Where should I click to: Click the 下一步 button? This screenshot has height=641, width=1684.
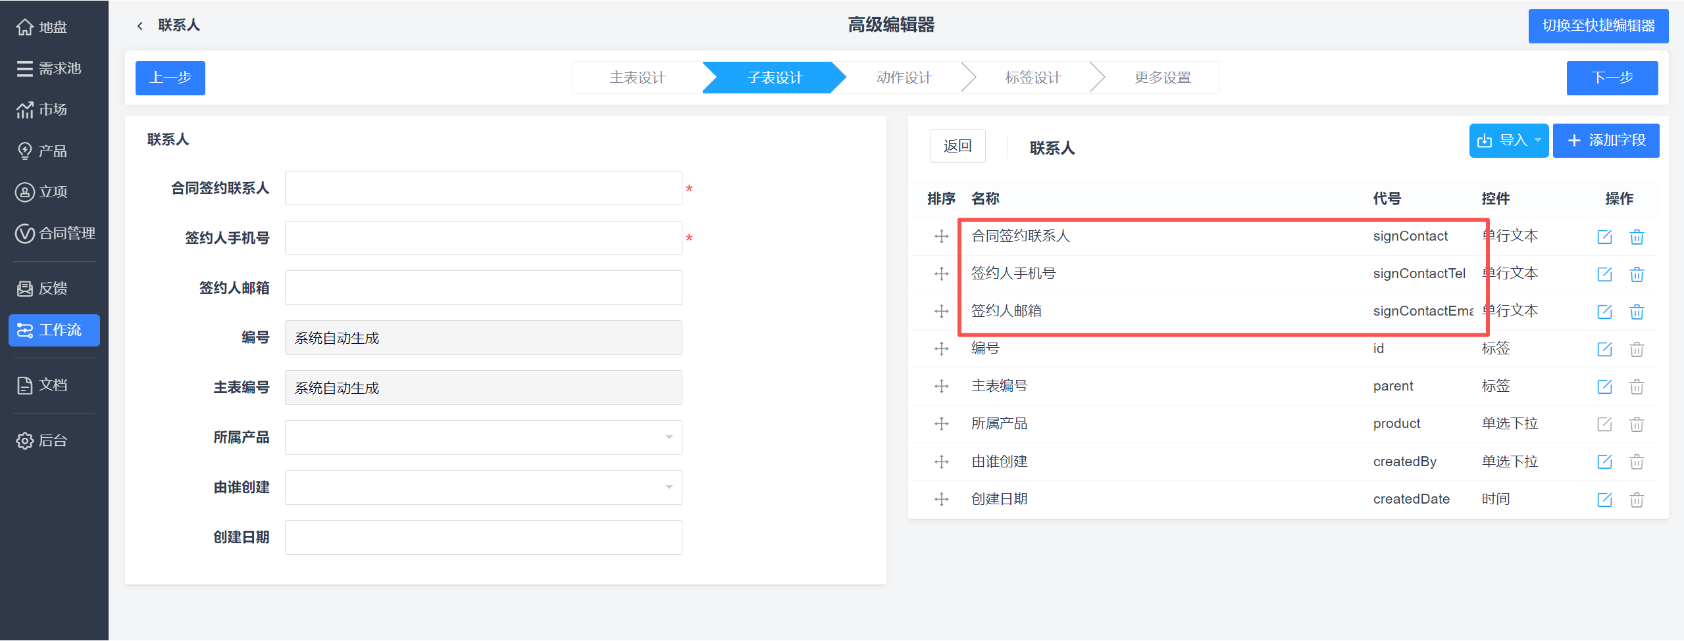click(x=1612, y=78)
